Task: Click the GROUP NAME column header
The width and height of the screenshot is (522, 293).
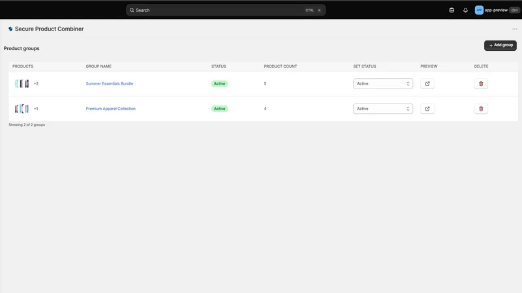Action: click(x=99, y=66)
